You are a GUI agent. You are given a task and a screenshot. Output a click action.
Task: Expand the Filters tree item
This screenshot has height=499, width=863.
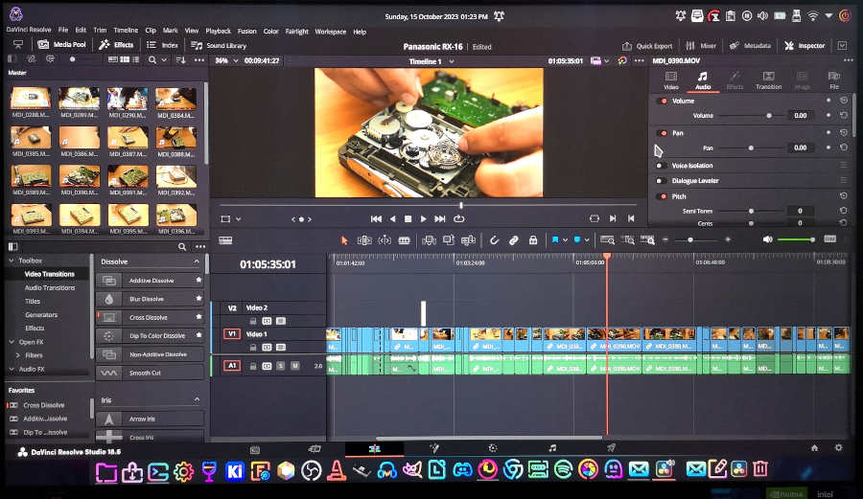tap(17, 355)
